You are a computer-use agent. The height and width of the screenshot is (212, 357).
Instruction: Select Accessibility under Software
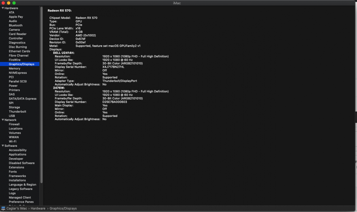17,150
